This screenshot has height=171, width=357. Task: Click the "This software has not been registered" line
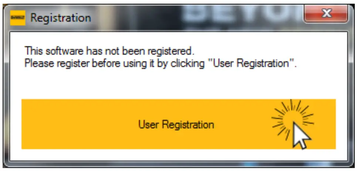pyautogui.click(x=109, y=51)
